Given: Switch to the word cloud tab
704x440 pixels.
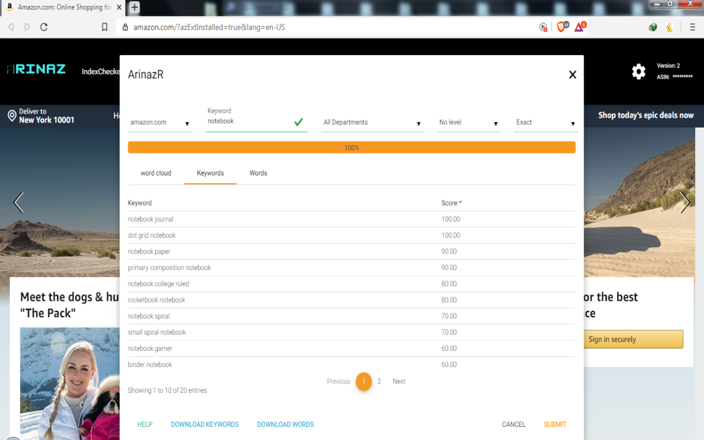Looking at the screenshot, I should 156,173.
